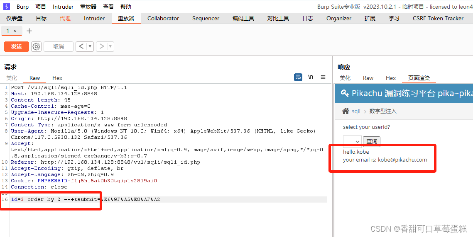Switch to the Organizer tab
Screen dimensions: 473x237
pos(339,18)
